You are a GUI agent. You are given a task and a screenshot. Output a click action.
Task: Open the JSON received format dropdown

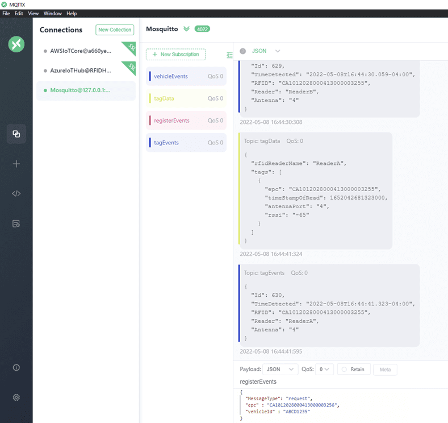click(266, 51)
